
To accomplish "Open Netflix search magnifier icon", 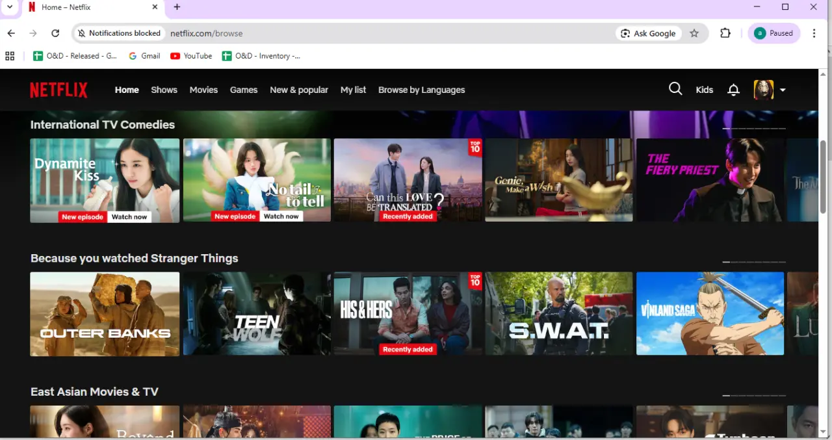I will [675, 89].
